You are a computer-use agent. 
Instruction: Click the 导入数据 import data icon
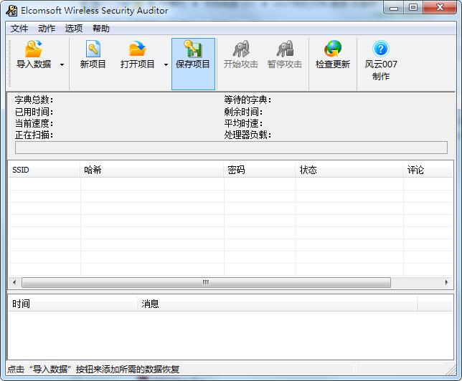click(x=34, y=49)
